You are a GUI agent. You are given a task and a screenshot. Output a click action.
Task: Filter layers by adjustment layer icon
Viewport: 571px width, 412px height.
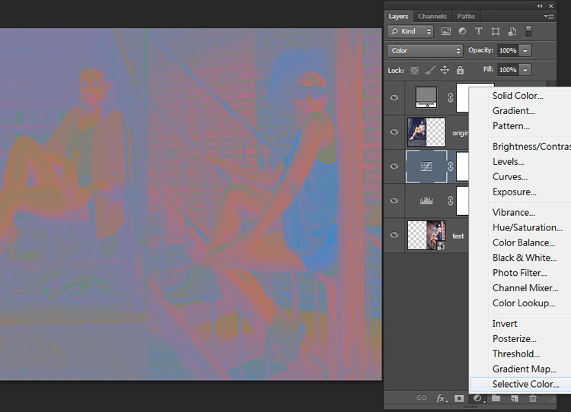pos(462,31)
